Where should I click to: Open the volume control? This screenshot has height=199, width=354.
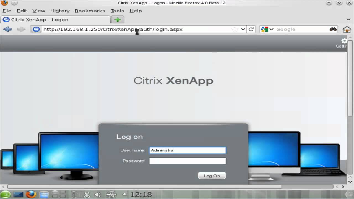click(x=98, y=195)
